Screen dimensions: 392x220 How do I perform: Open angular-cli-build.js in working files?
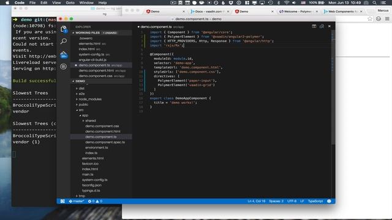coord(92,60)
